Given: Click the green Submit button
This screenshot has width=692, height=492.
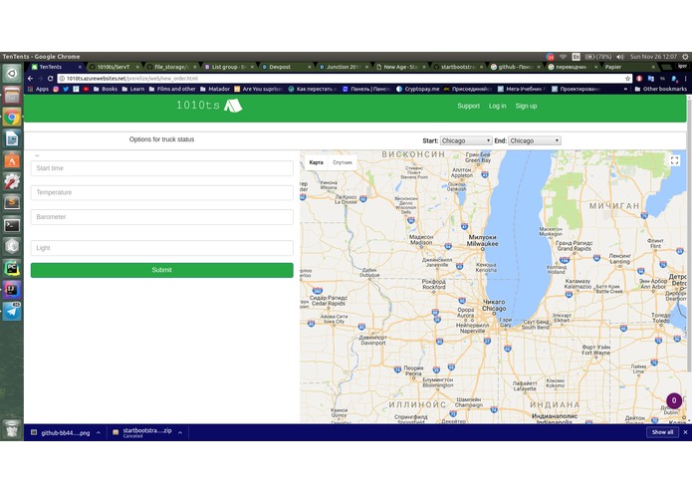Looking at the screenshot, I should click(x=162, y=270).
